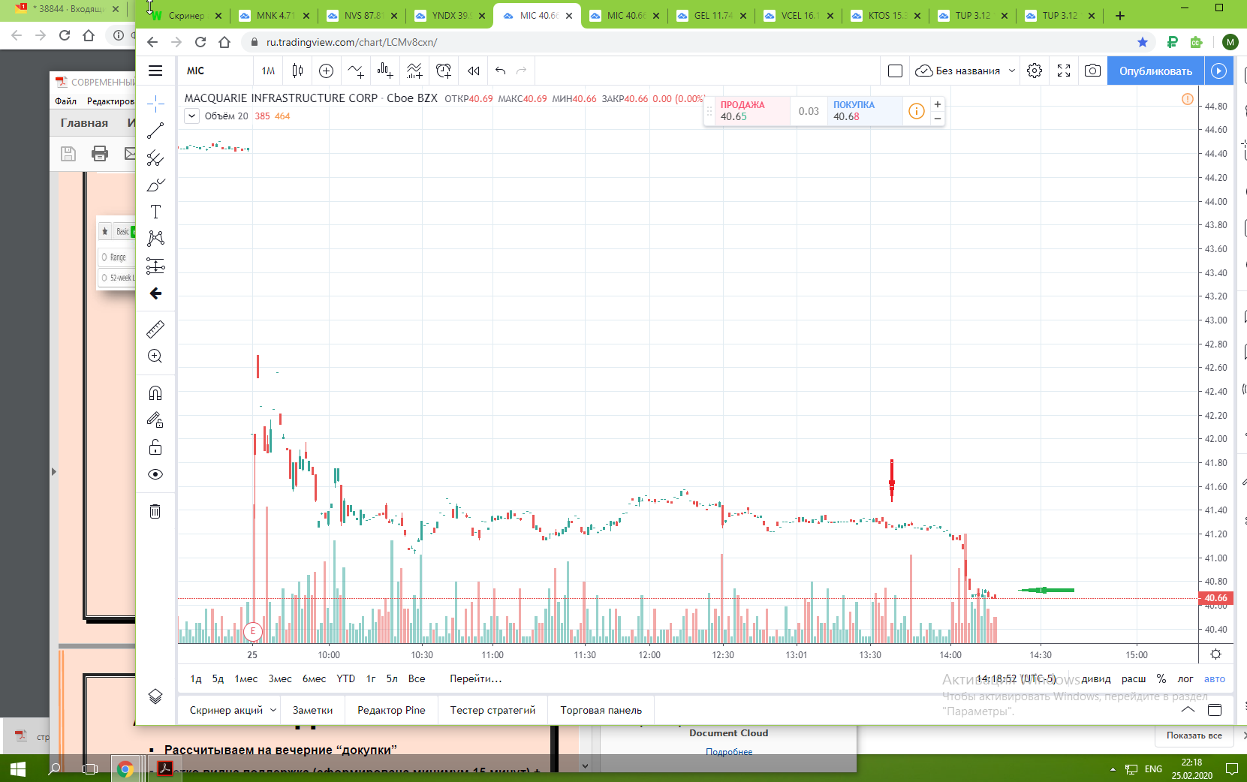Click the browser address bar URL
Screen dimensions: 1247x782
351,42
